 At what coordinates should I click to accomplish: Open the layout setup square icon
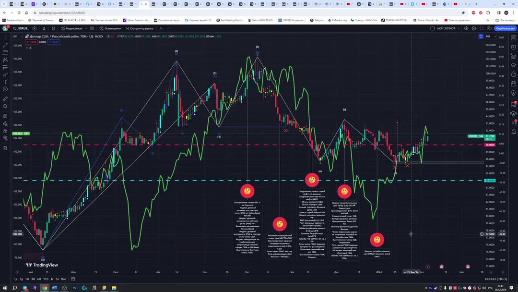coord(433,28)
